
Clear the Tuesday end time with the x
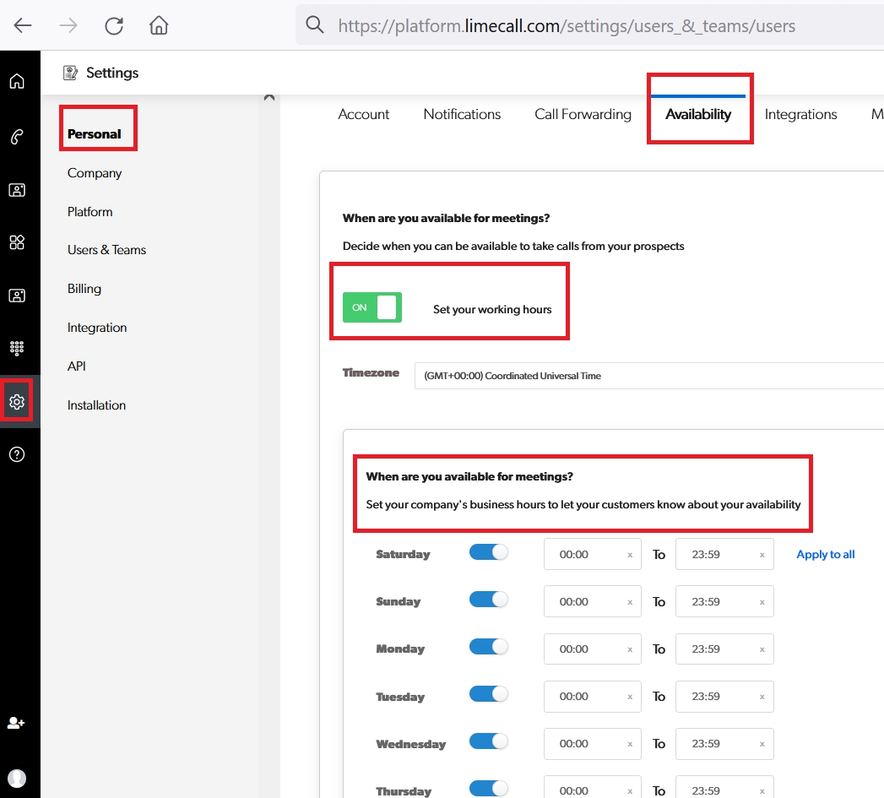[762, 698]
